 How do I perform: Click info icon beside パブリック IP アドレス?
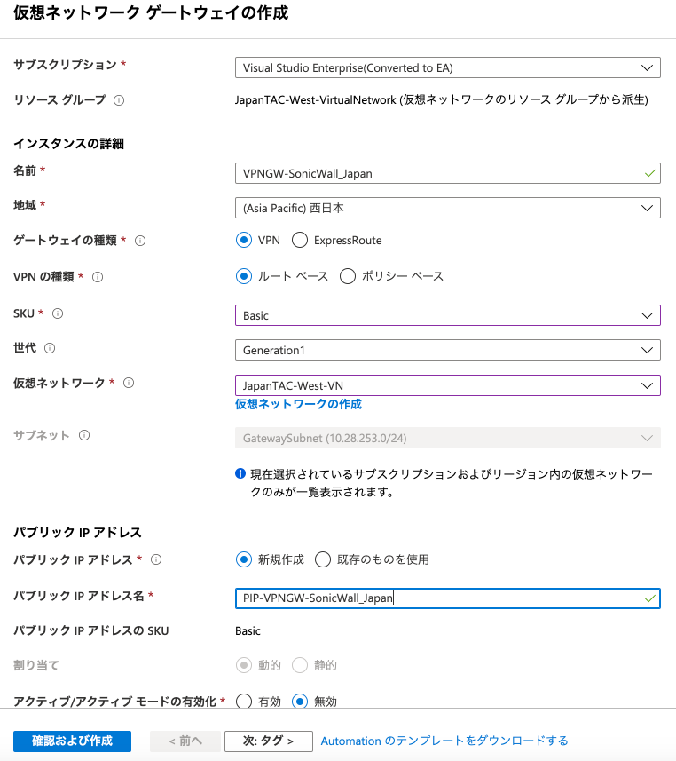(157, 559)
